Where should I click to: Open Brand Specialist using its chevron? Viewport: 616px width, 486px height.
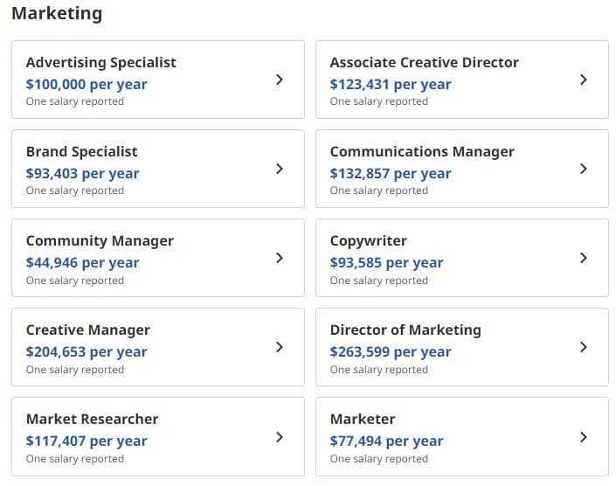(x=280, y=169)
